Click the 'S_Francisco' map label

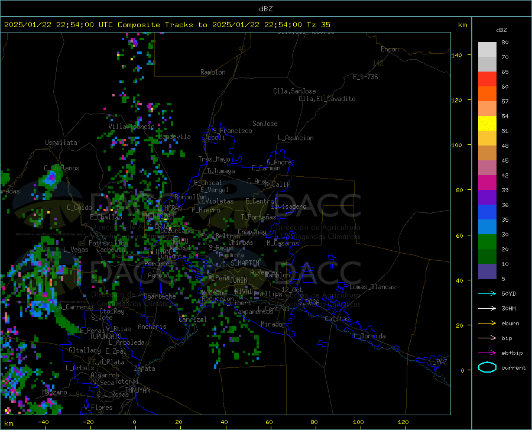pos(232,131)
